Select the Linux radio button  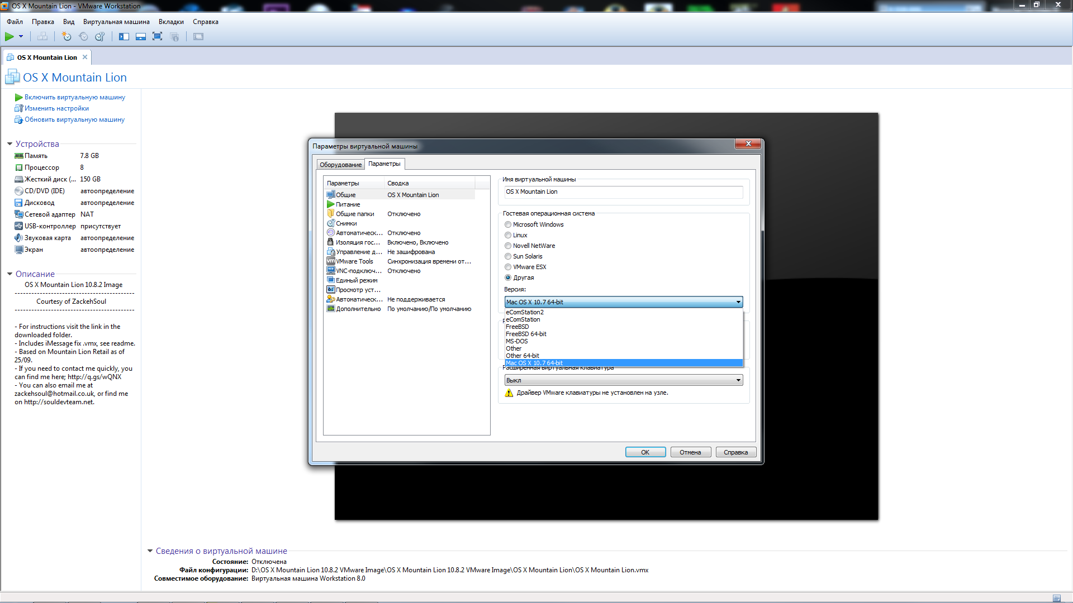[x=508, y=235]
